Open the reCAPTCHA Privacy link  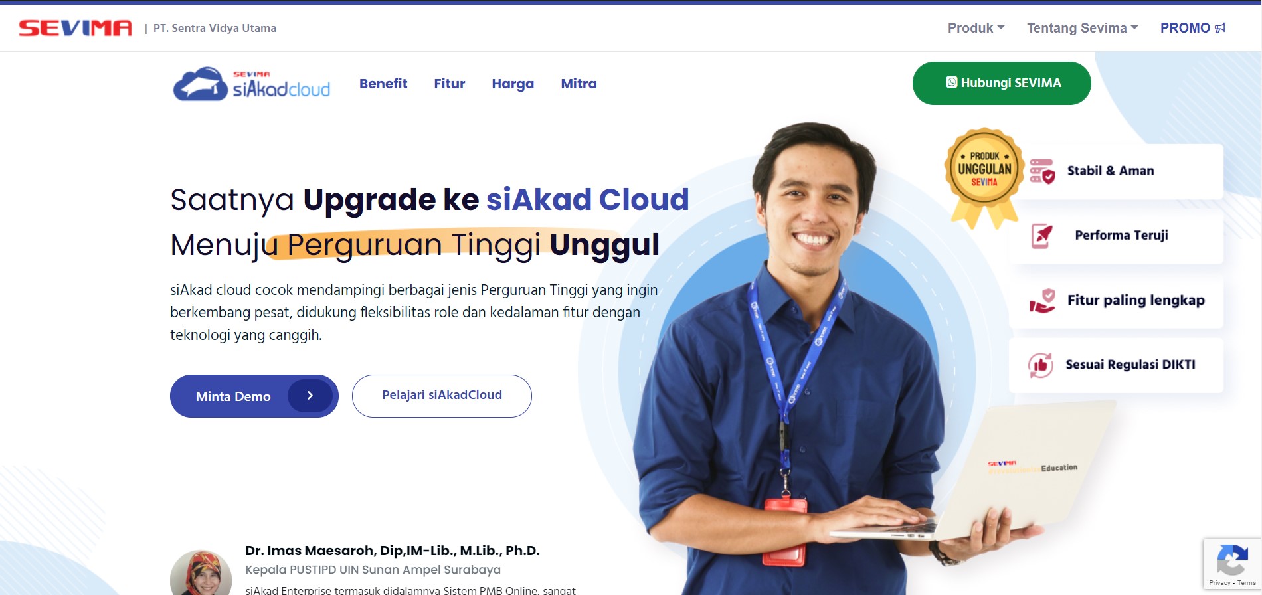pyautogui.click(x=1219, y=583)
